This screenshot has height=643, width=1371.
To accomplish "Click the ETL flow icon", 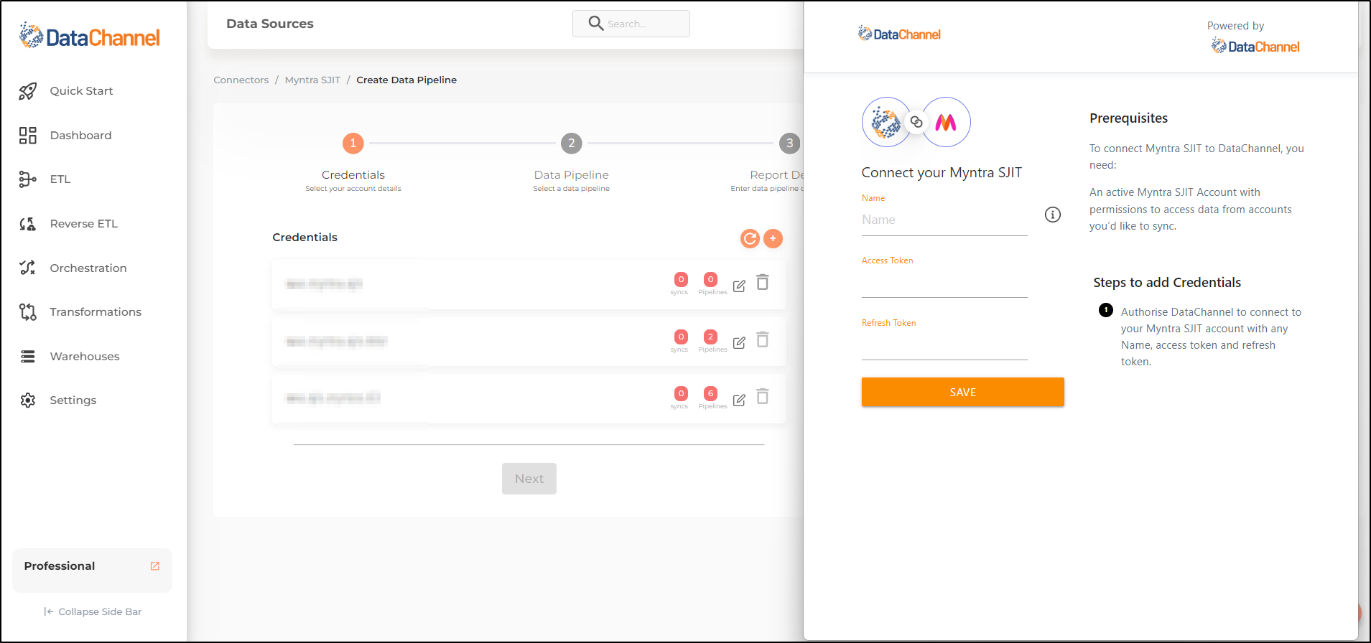I will point(27,179).
